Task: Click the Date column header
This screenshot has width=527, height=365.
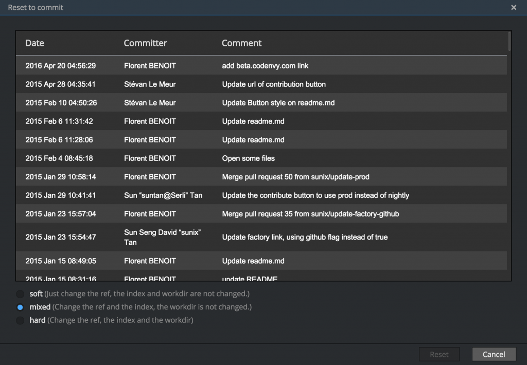Action: click(x=35, y=43)
